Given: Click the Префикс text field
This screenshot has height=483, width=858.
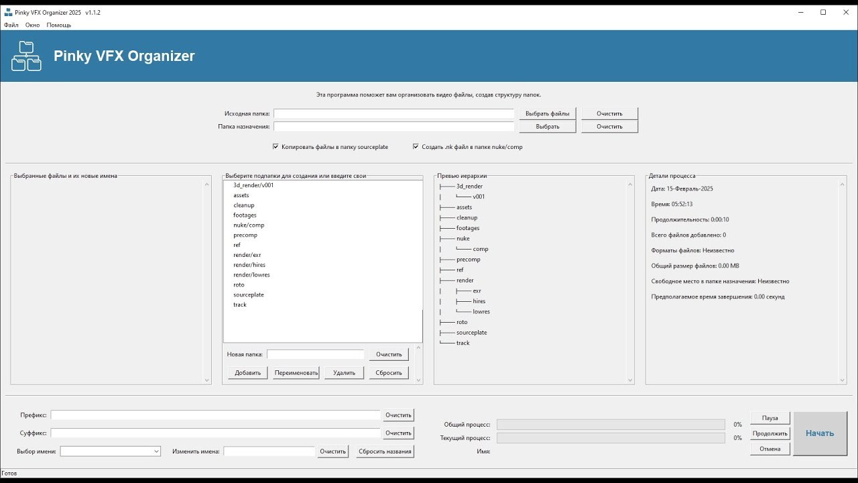Looking at the screenshot, I should pos(215,415).
